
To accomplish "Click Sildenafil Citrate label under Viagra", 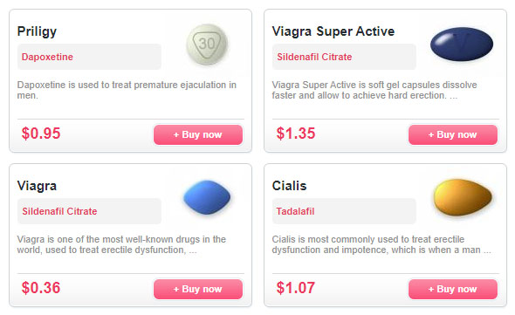I will [59, 211].
